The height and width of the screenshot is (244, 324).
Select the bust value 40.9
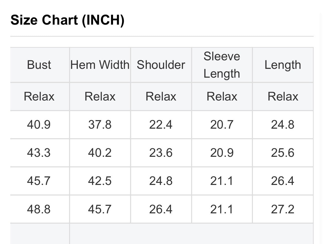click(39, 125)
